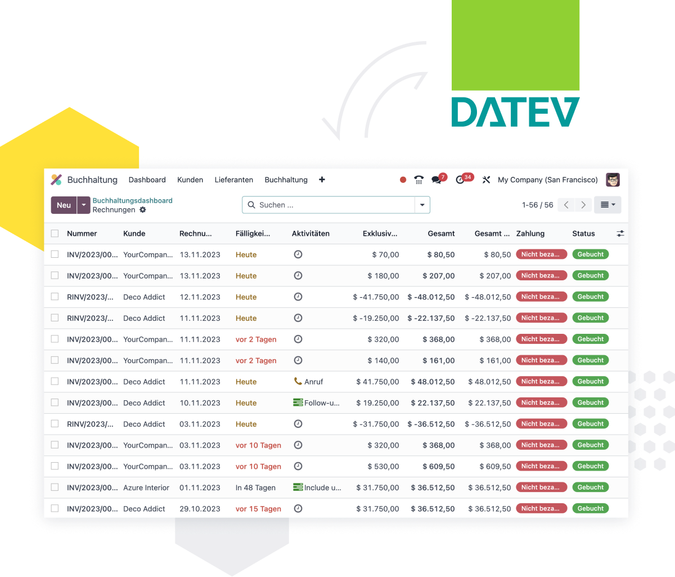Open the user avatar menu
The width and height of the screenshot is (675, 577).
[x=613, y=180]
